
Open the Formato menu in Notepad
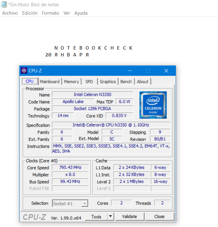[x=50, y=13]
